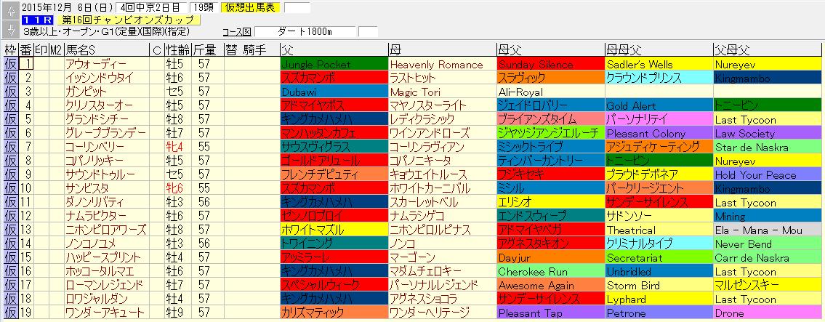Viewport: 825px width, 322px height.
Task: Click the Pleasant Tap cell
Action: pos(550,313)
